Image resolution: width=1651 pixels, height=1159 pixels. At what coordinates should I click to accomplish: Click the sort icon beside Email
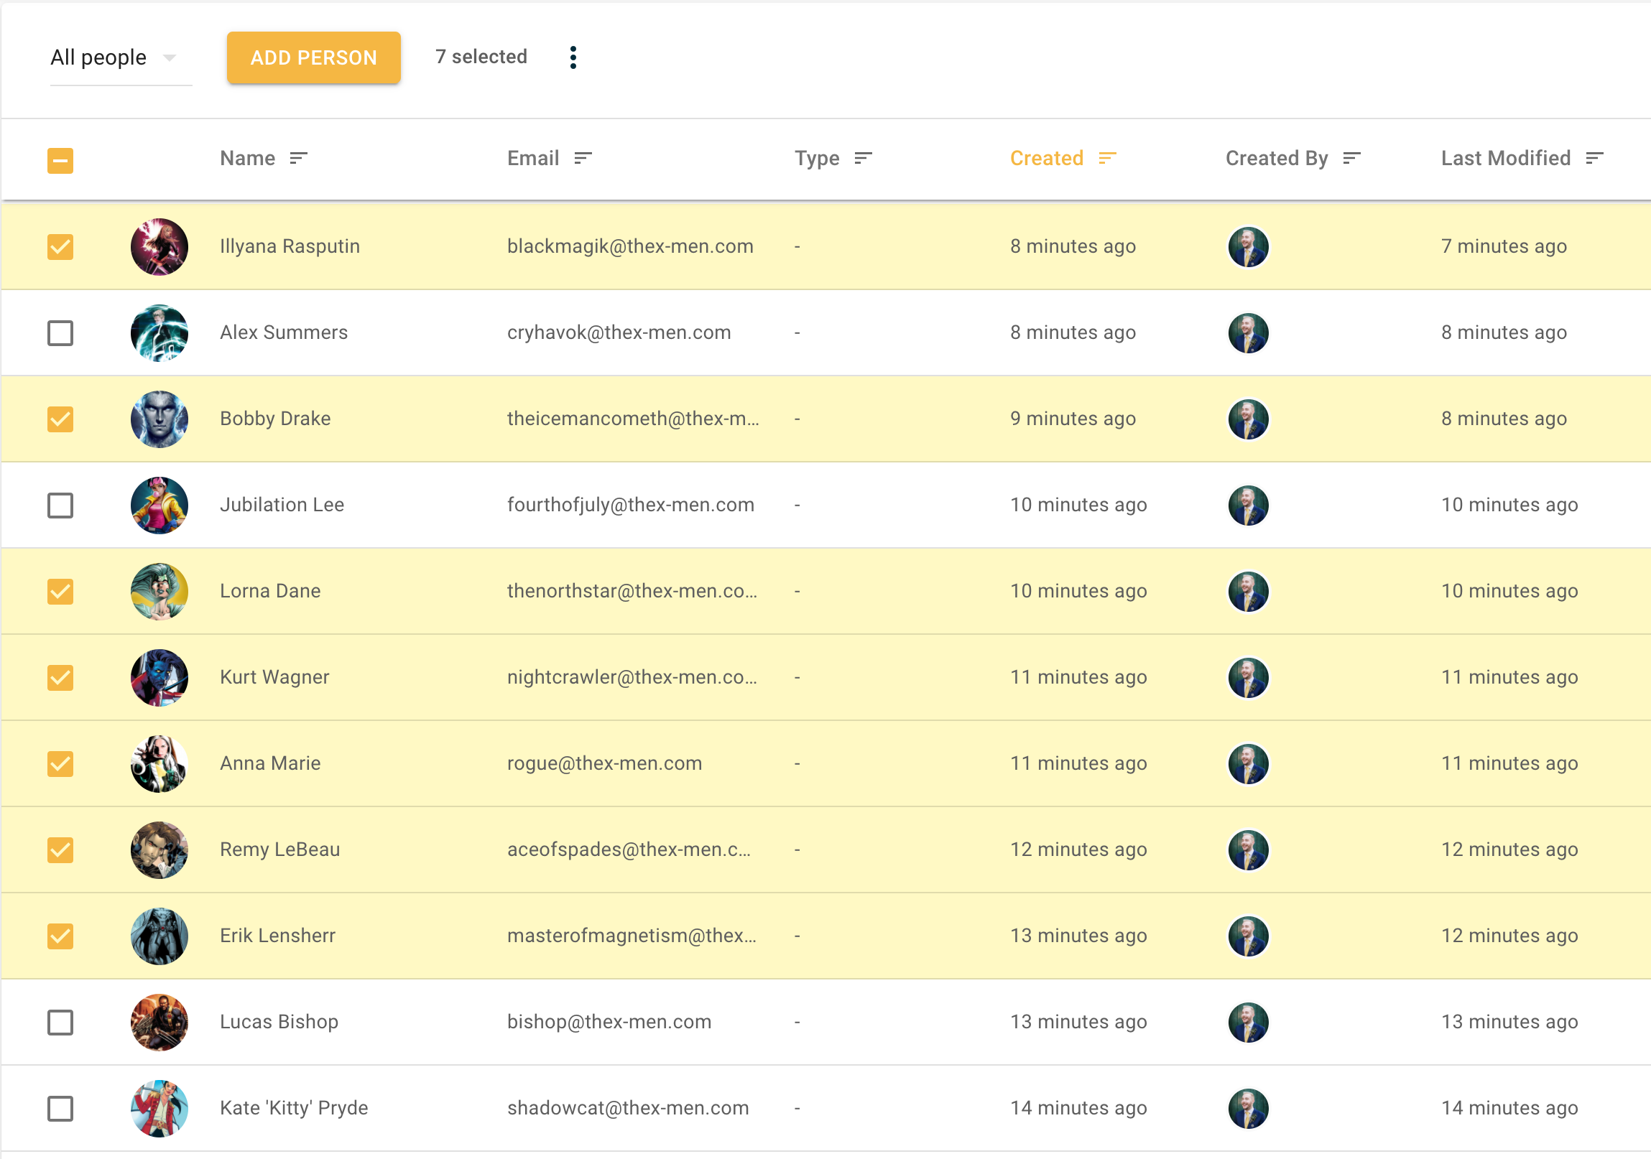coord(583,158)
